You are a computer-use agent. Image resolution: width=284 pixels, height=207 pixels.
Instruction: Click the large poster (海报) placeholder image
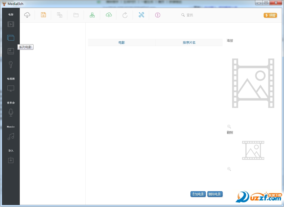point(253,83)
